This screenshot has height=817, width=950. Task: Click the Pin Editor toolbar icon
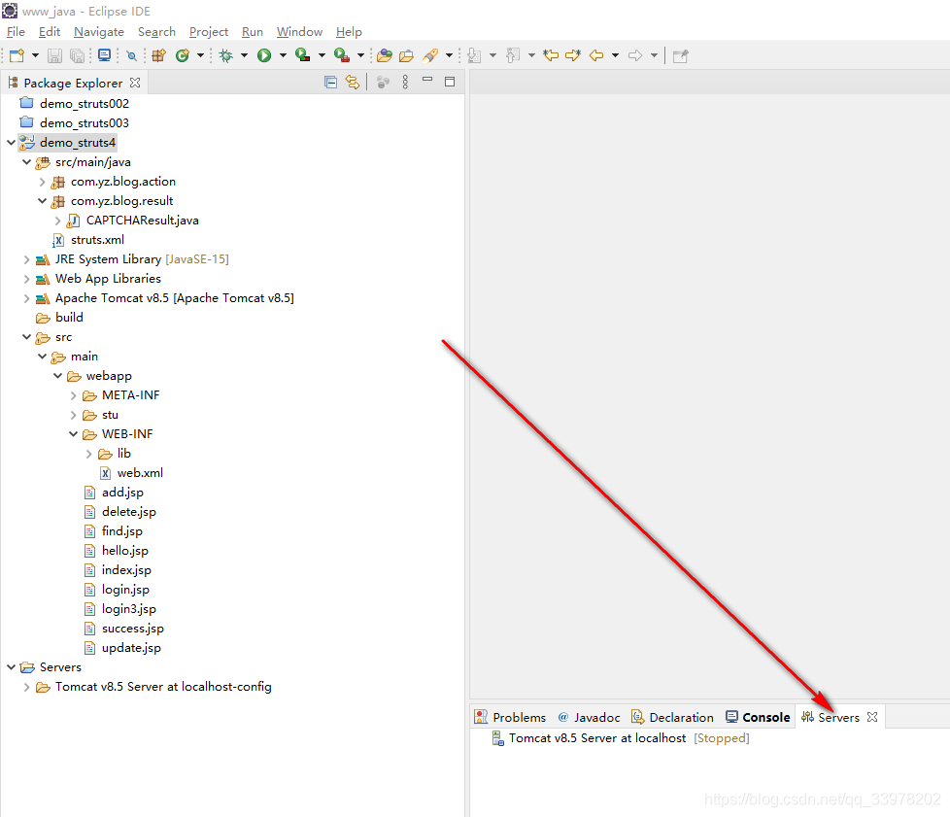tap(680, 55)
